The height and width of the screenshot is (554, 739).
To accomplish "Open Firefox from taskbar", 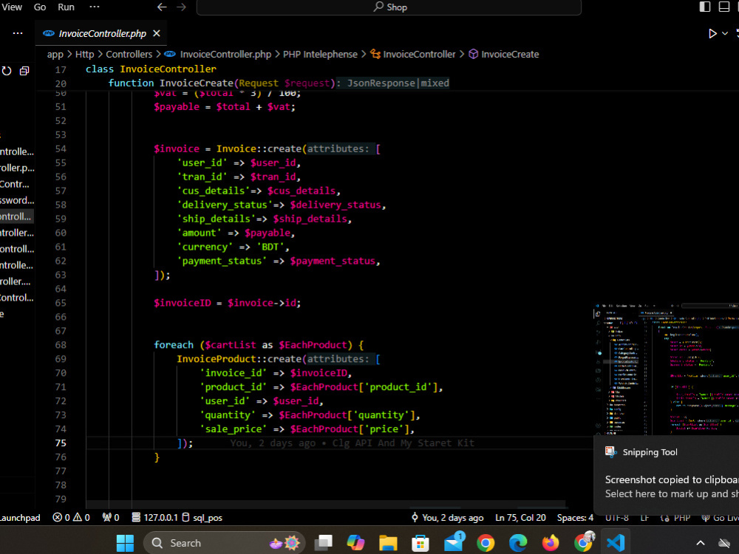I will [551, 543].
